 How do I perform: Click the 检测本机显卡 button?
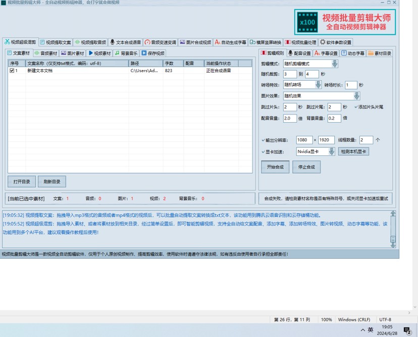click(x=353, y=151)
